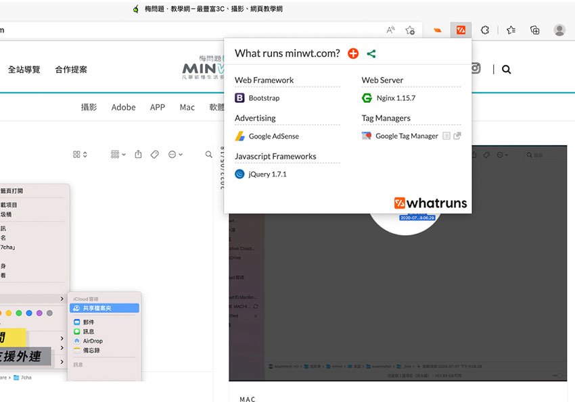Viewport: 575px width, 402px height.
Task: Click the Bootstrap link in WhatRuns popup
Action: [x=264, y=98]
